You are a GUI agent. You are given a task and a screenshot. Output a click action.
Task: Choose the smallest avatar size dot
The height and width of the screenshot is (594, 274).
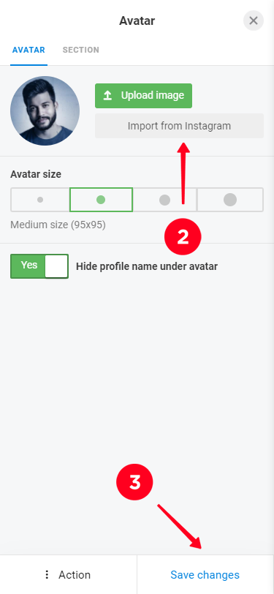pyautogui.click(x=40, y=200)
